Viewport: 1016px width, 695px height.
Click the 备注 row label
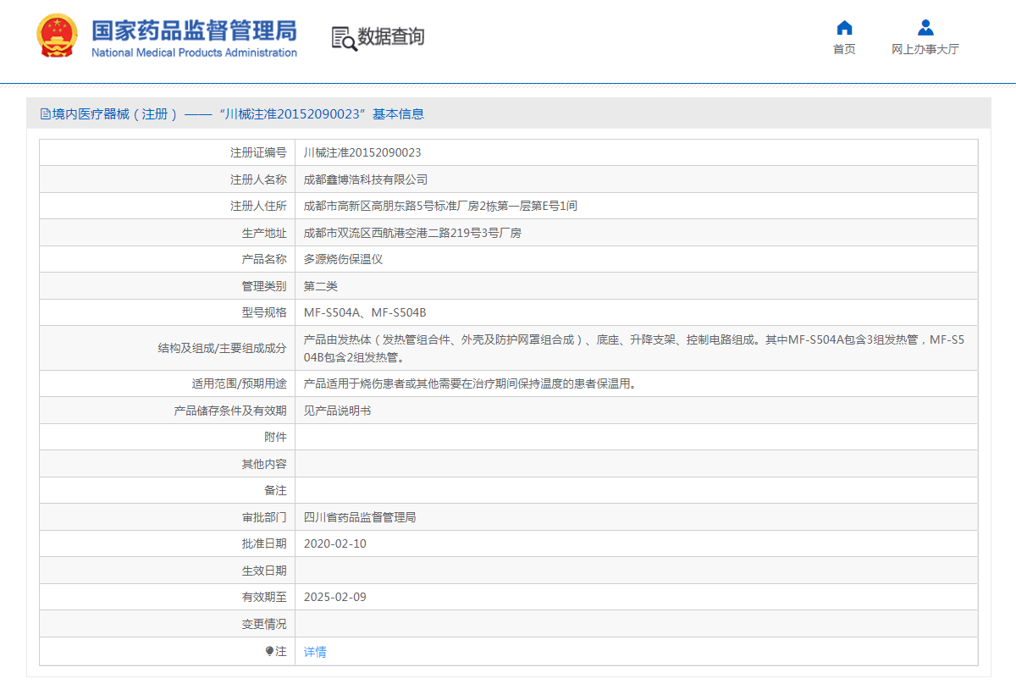pyautogui.click(x=275, y=490)
